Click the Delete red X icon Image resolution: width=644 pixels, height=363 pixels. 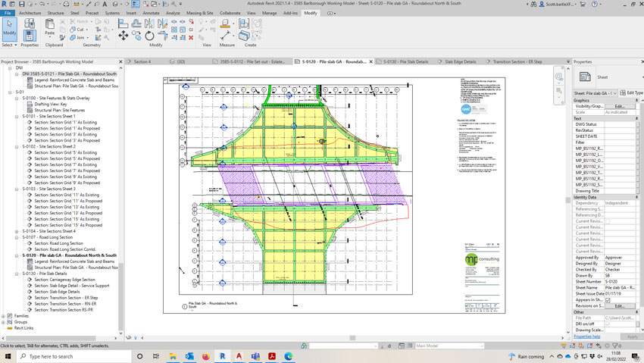[x=192, y=36]
